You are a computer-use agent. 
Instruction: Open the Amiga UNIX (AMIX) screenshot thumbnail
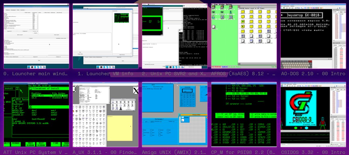175,114
